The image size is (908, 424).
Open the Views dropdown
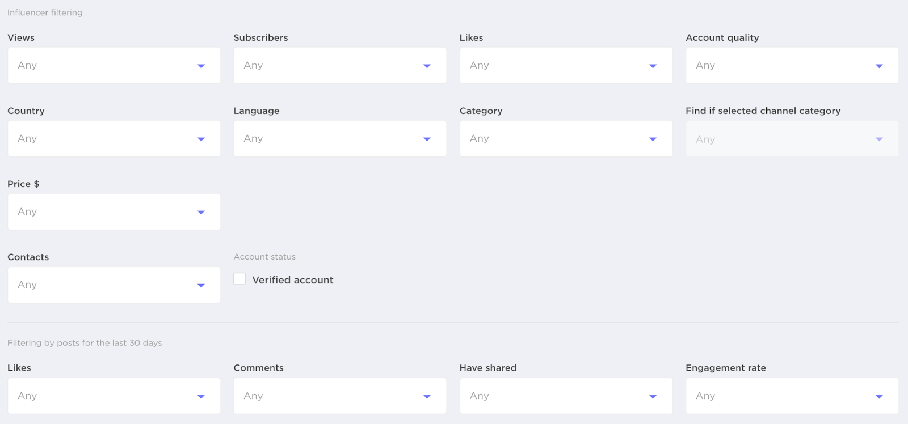point(114,65)
